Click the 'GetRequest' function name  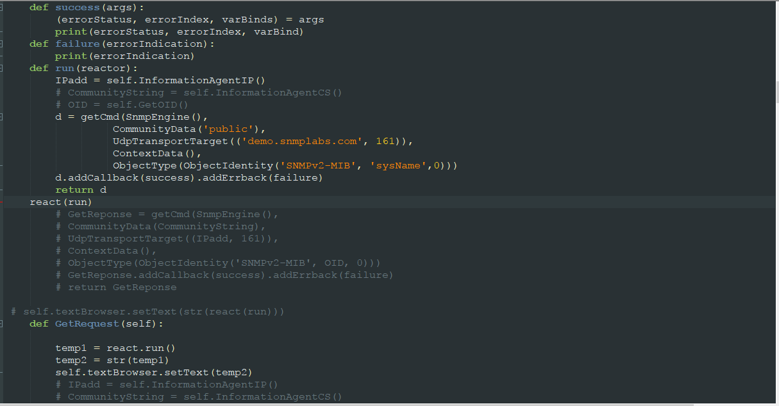[87, 324]
